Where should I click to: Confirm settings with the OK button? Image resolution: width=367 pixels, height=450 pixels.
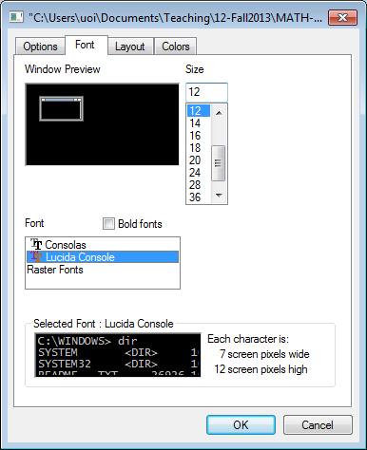tap(241, 424)
